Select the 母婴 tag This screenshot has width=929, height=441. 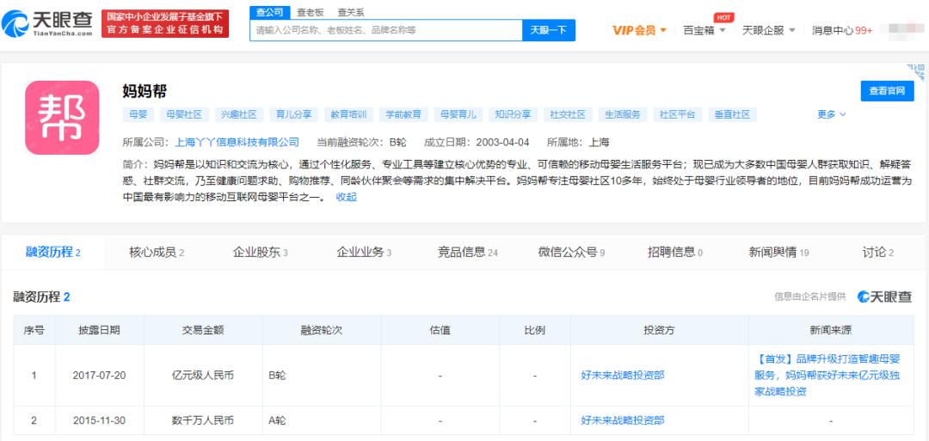(138, 114)
